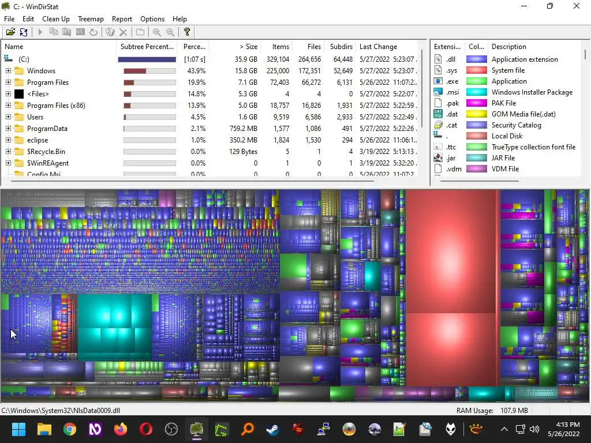Open the Treemap menu
The height and width of the screenshot is (443, 591).
coord(91,19)
